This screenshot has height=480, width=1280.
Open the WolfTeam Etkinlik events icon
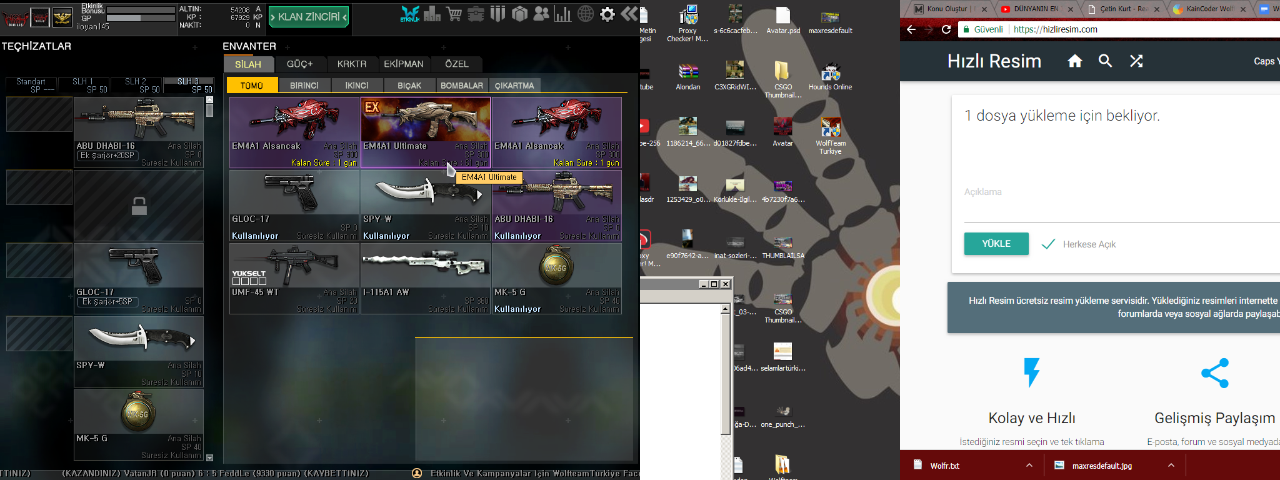coord(410,14)
